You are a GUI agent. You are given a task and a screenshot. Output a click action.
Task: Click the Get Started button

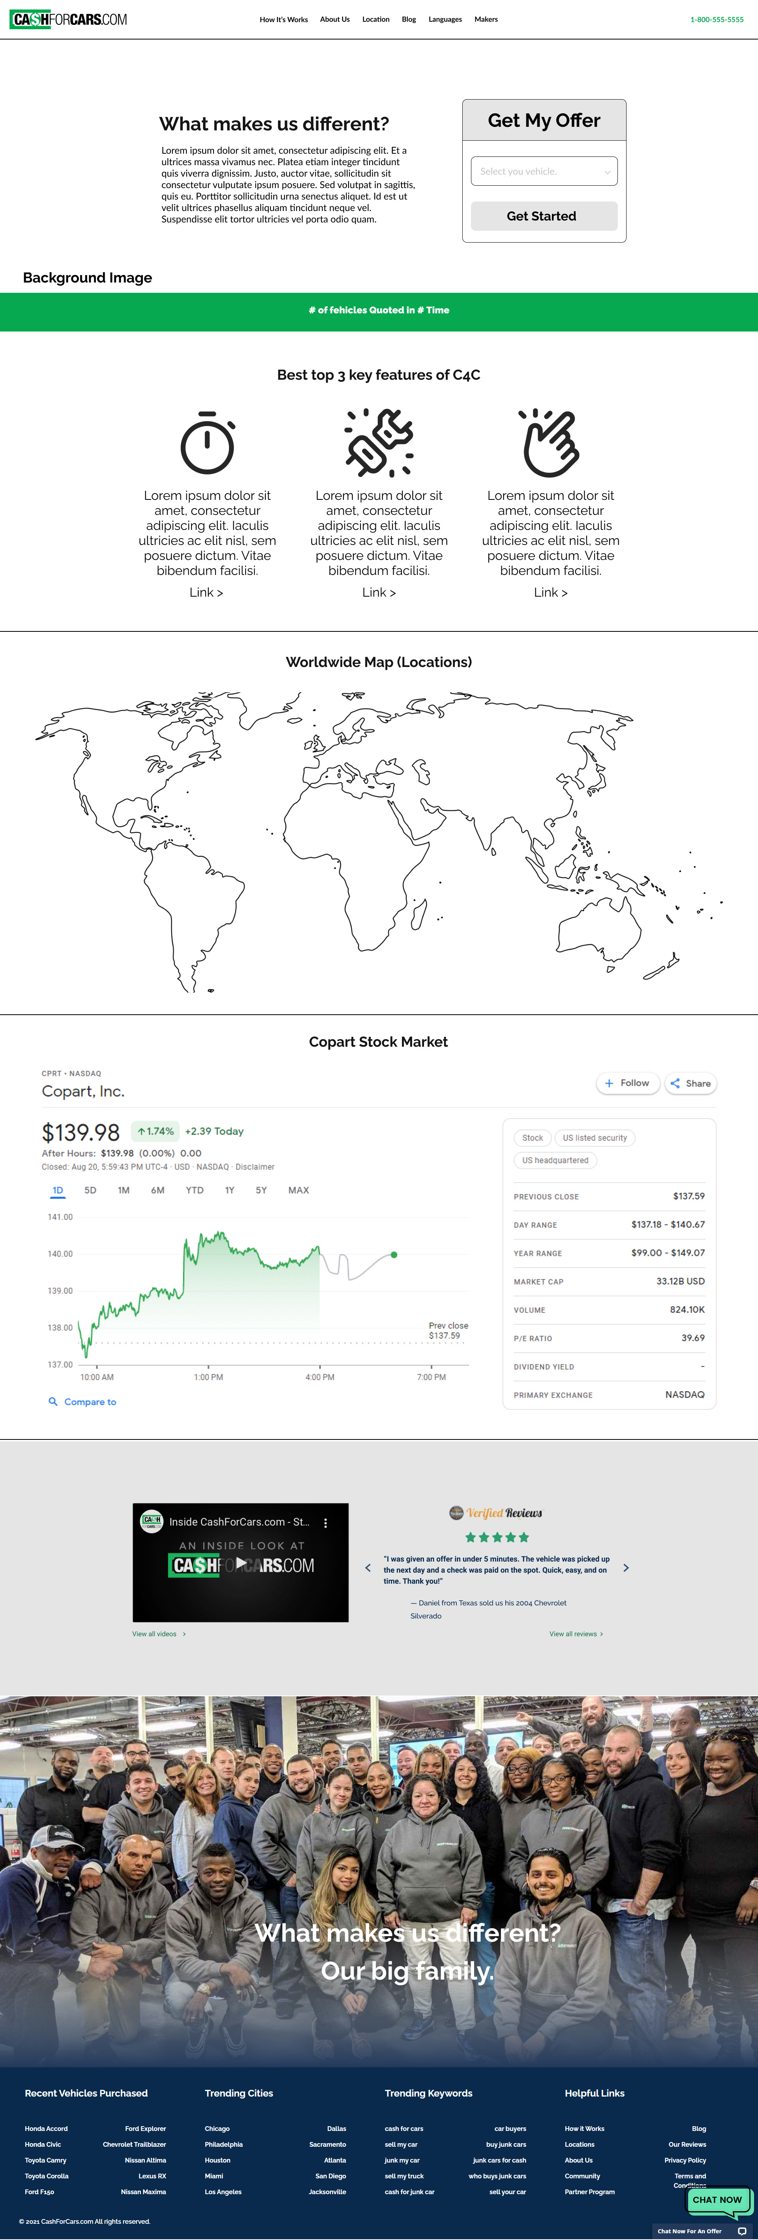(544, 217)
